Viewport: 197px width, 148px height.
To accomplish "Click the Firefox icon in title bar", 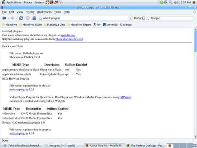I will 2,7.
